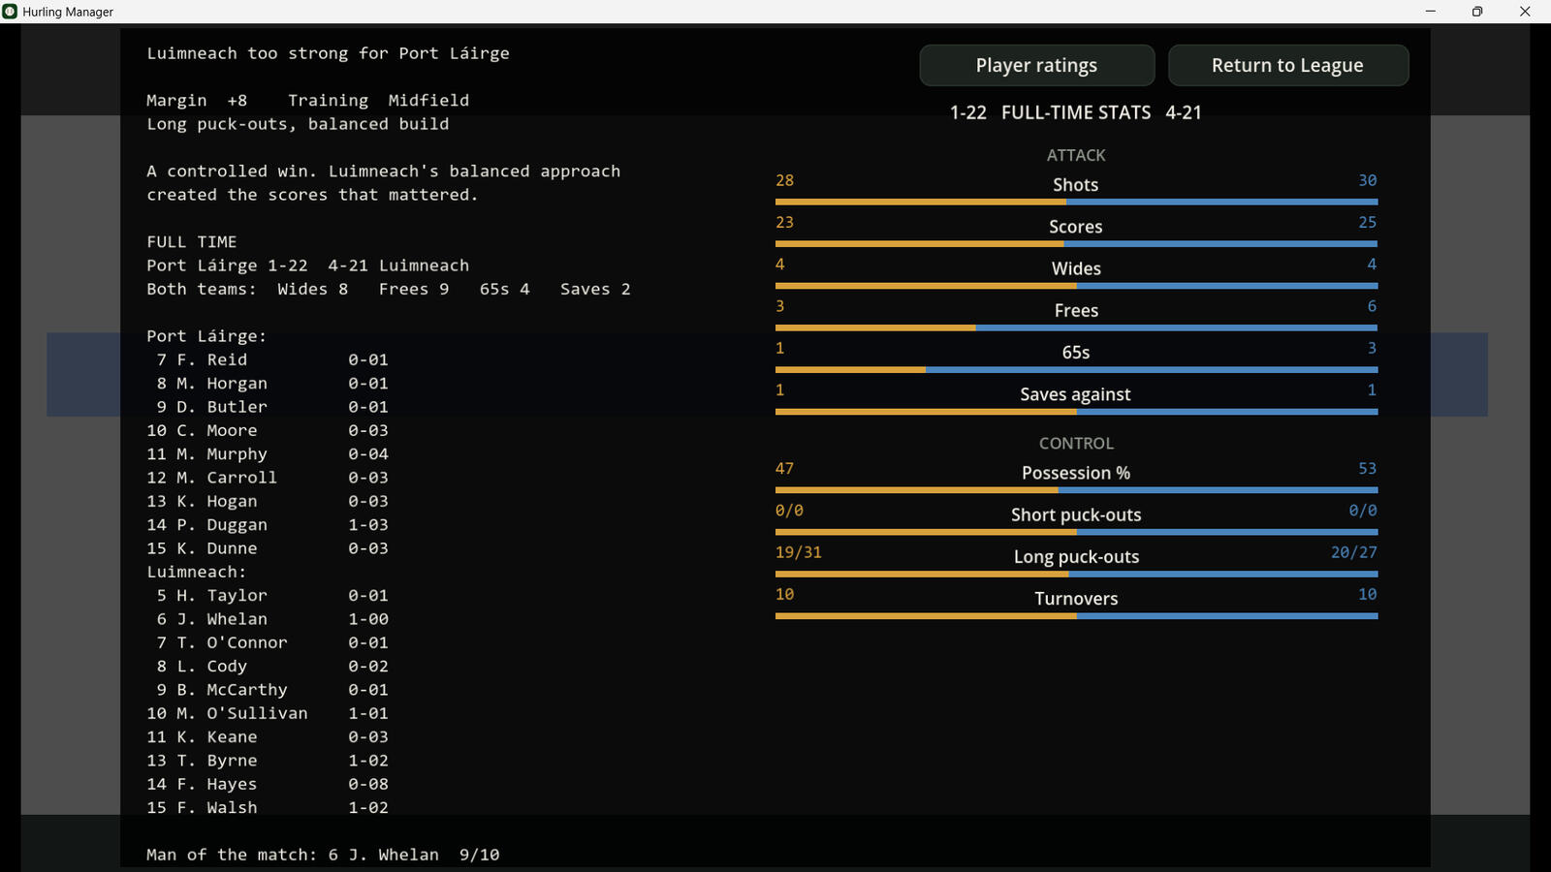The height and width of the screenshot is (872, 1551).
Task: Click scorer row '13 T. Byrne'
Action: pos(268,761)
